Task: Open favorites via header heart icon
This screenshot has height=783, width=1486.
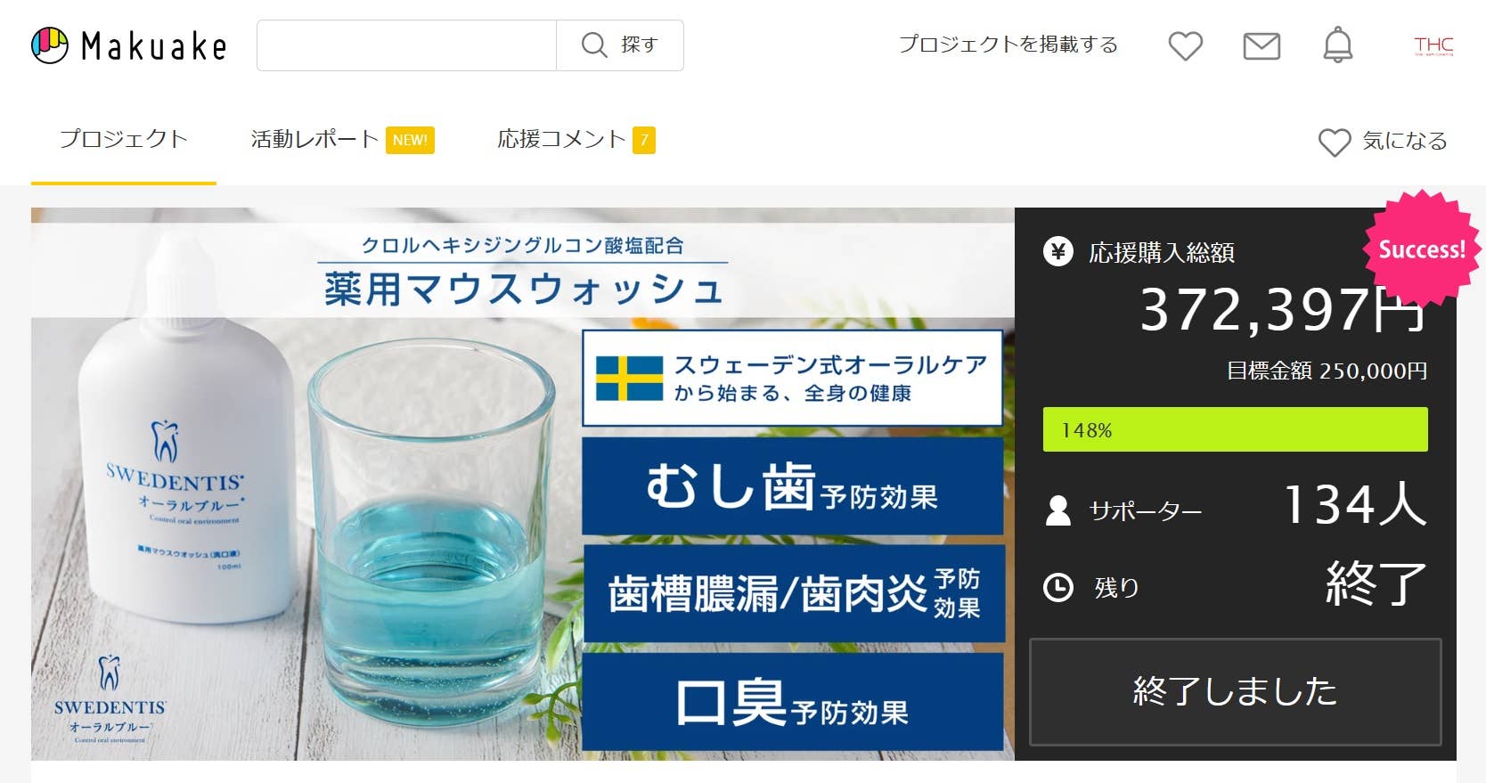Action: [x=1186, y=45]
